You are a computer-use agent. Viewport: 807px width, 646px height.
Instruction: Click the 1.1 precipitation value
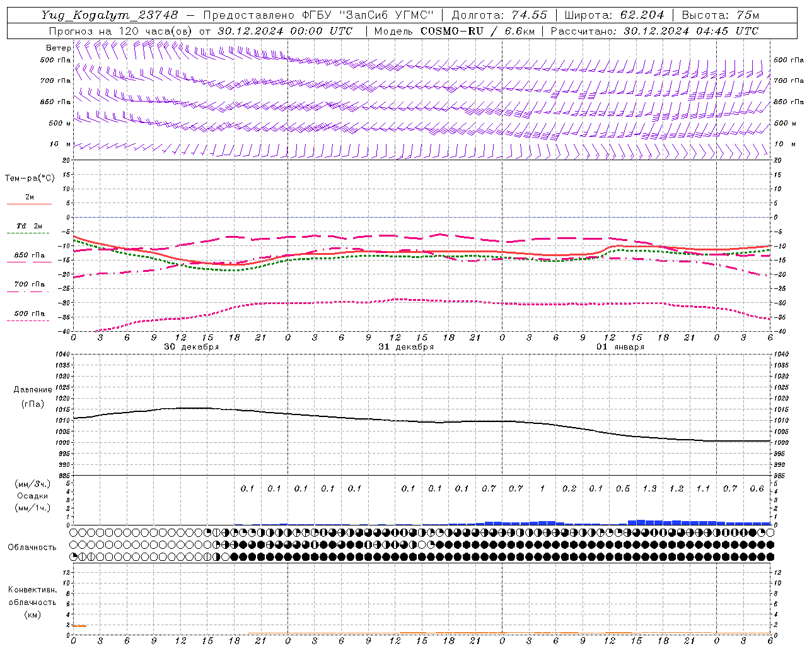703,488
